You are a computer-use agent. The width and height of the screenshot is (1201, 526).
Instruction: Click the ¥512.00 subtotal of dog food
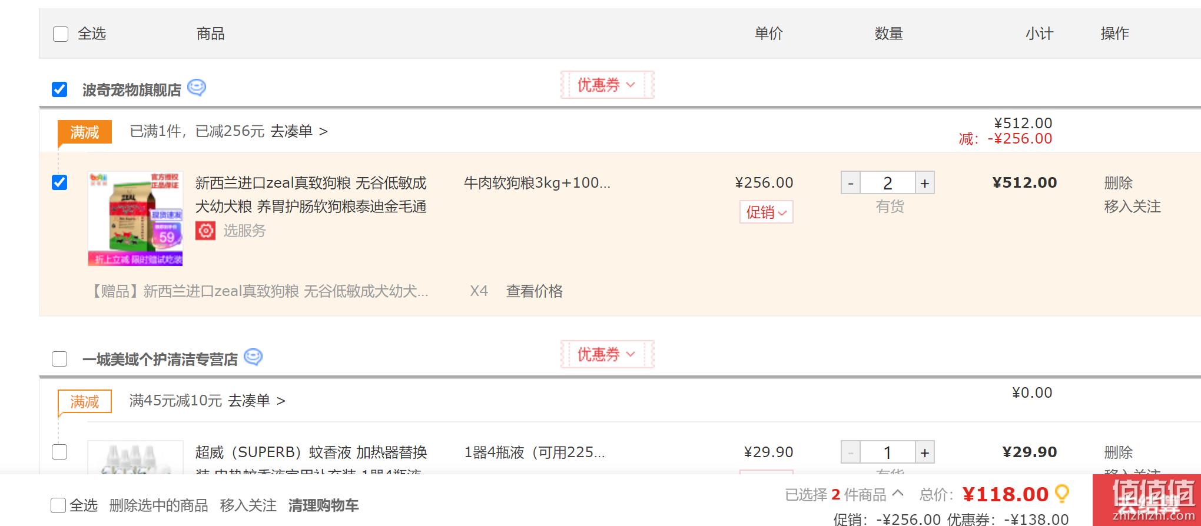(1025, 183)
